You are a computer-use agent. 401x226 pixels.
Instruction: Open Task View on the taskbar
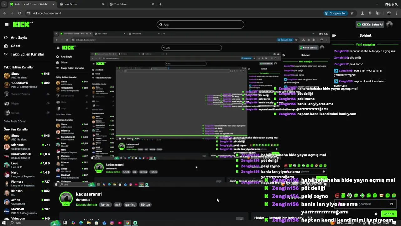coord(65,223)
